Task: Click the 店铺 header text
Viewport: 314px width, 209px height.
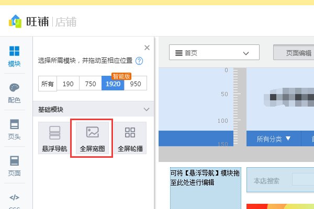Action: [x=66, y=22]
